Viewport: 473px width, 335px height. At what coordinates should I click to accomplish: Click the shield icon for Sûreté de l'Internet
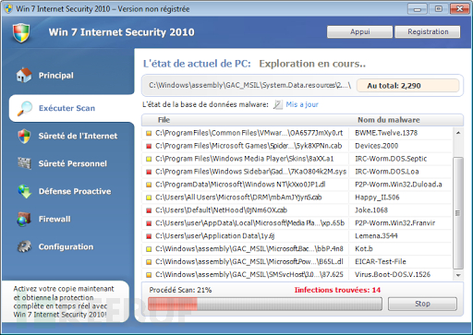pyautogui.click(x=24, y=136)
